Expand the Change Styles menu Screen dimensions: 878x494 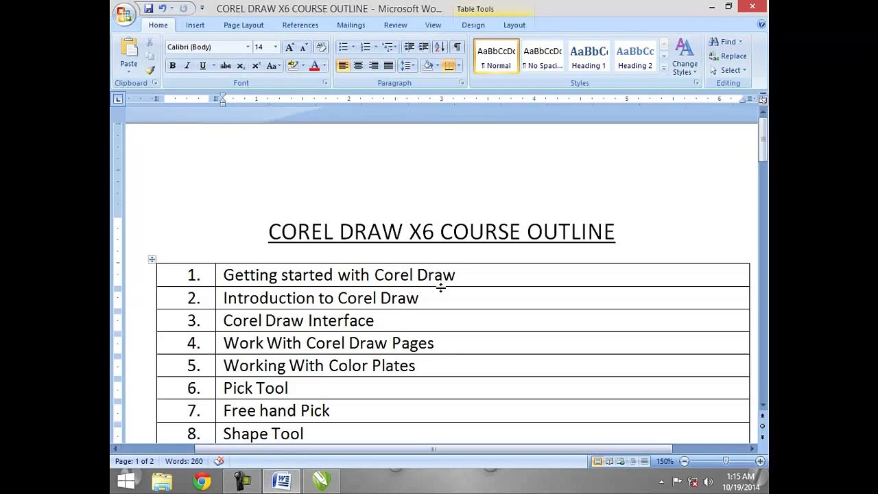point(685,56)
